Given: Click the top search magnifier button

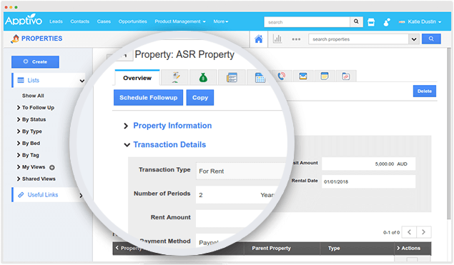Looking at the screenshot, I should tap(356, 21).
